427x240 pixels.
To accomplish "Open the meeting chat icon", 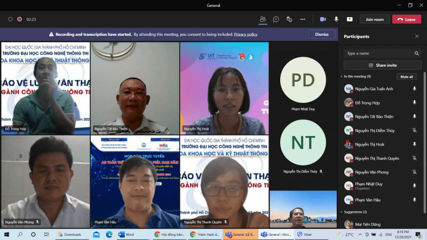I will [276, 19].
